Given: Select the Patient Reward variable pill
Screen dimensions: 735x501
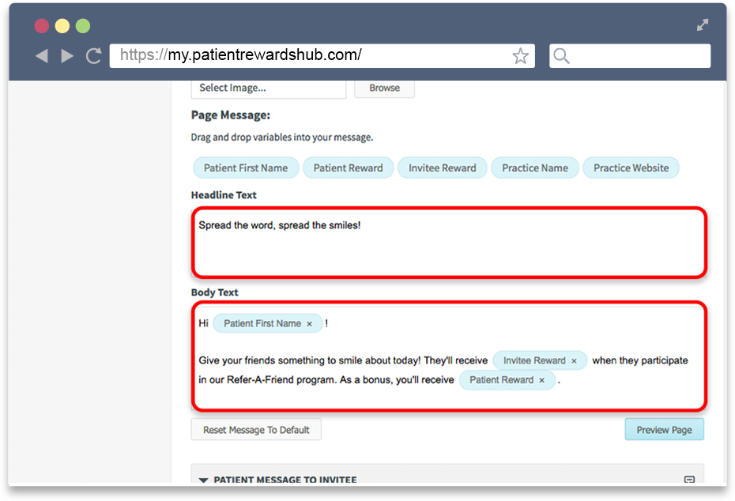Looking at the screenshot, I should pyautogui.click(x=348, y=168).
